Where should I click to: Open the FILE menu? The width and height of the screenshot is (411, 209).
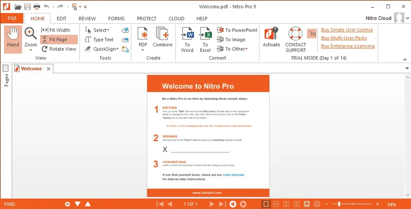pos(12,18)
